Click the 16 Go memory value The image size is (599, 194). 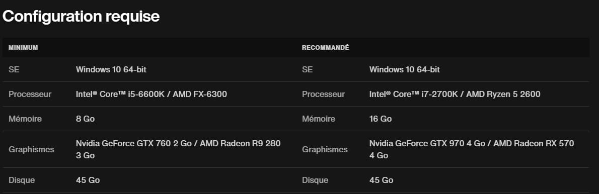pyautogui.click(x=381, y=119)
